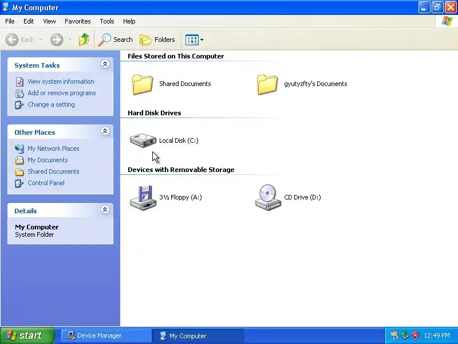
Task: Click the Add or remove programs icon
Action: pos(19,93)
